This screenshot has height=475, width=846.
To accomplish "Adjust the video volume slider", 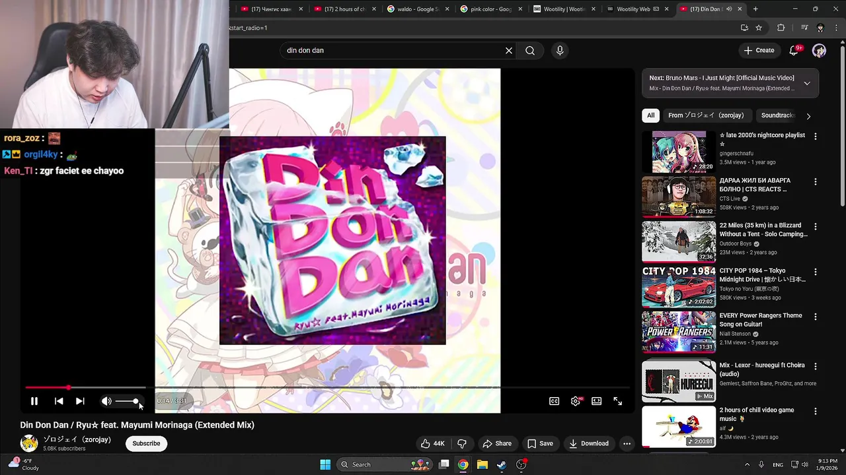I will click(x=127, y=401).
